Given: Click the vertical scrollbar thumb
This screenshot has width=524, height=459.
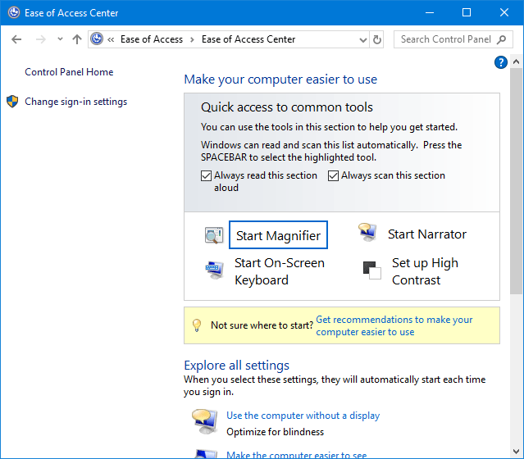Looking at the screenshot, I should click(x=516, y=180).
